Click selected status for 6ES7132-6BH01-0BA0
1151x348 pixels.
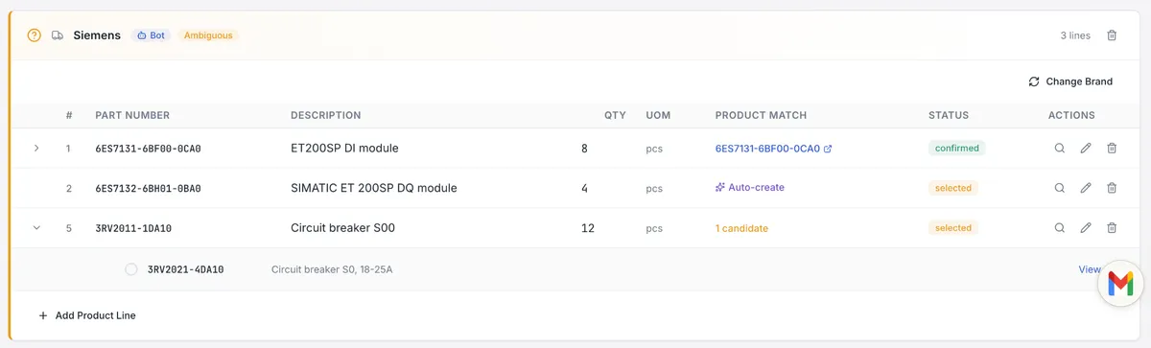pyautogui.click(x=952, y=188)
